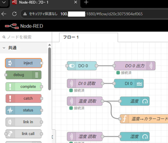Screen dimensions: 168x143
Task: Click the catch node exclamation icon
Action: click(10, 99)
